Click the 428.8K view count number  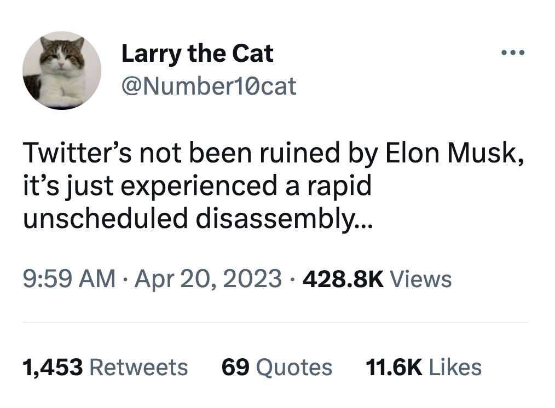(343, 279)
